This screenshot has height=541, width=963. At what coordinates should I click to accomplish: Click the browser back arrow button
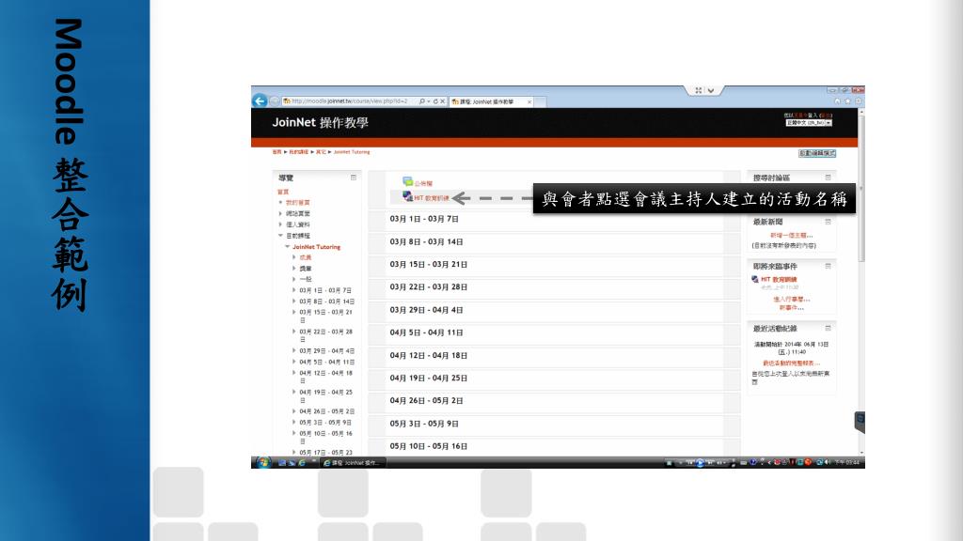(260, 100)
